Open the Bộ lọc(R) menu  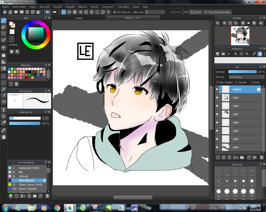click(x=45, y=7)
